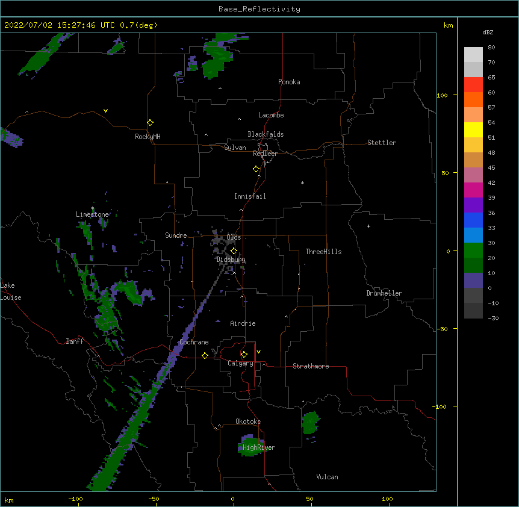Viewport: 519px width, 507px height.
Task: Click the RedDeer city label
Action: (265, 154)
